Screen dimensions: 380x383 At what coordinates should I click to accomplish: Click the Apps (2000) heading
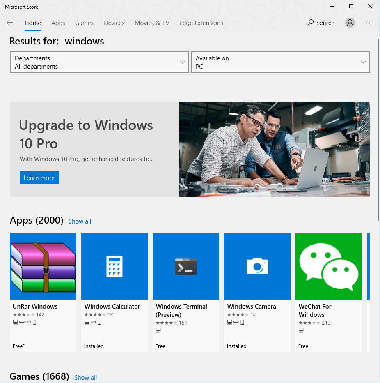click(x=37, y=220)
